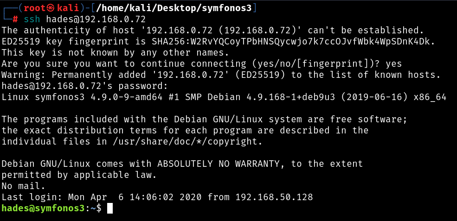Click the /home/kali/Desktop/symfonos3 path
Viewport: 457px width, 221px height.
tap(174, 8)
